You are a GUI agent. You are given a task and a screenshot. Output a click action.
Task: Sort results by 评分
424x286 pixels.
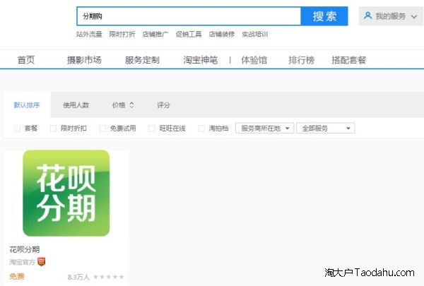pyautogui.click(x=163, y=105)
